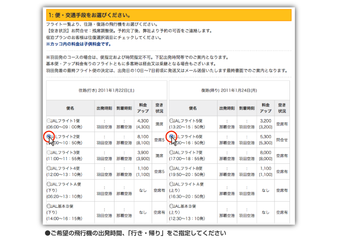Click the header 1: 便・交通手段をお選びください。

point(169,15)
